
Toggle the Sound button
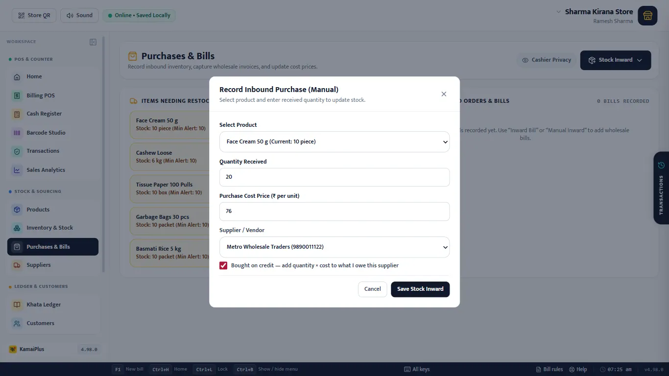[79, 15]
